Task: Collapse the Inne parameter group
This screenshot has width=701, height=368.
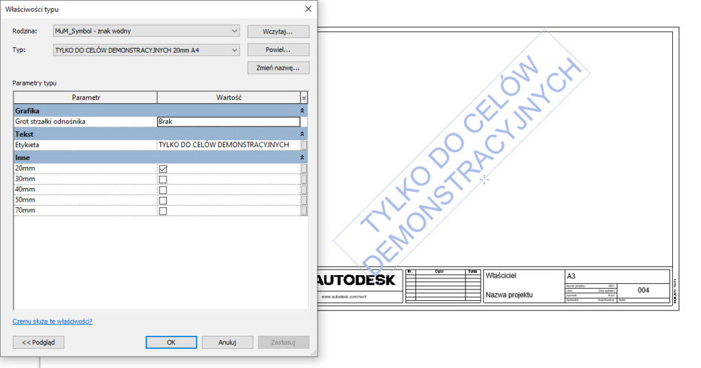Action: [x=303, y=157]
